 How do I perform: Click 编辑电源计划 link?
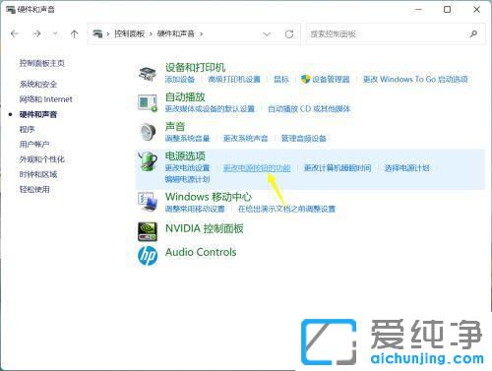pos(187,179)
